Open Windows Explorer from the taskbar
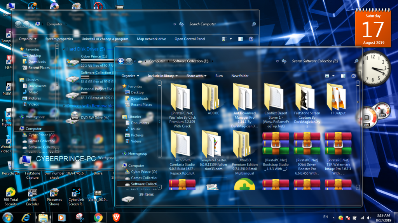Viewport: 398px width, 223px height. click(43, 218)
